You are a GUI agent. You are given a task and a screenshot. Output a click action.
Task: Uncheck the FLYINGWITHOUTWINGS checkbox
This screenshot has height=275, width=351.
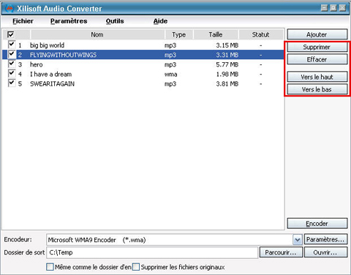12,54
